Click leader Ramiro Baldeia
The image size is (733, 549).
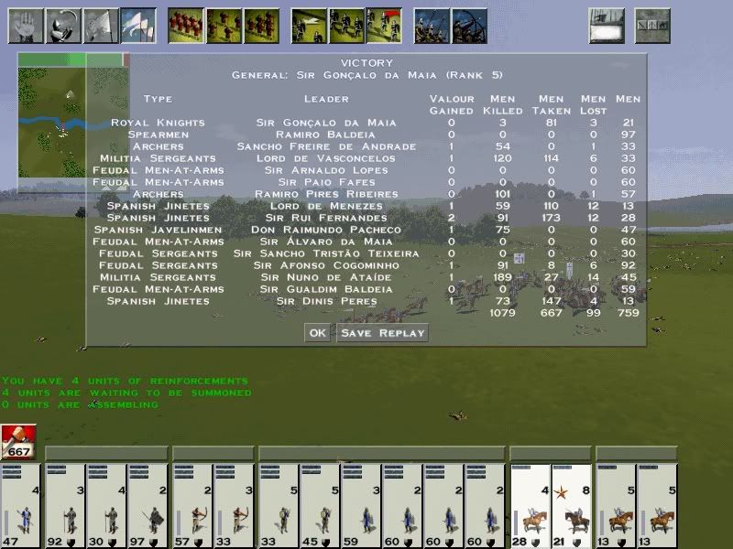click(x=326, y=135)
